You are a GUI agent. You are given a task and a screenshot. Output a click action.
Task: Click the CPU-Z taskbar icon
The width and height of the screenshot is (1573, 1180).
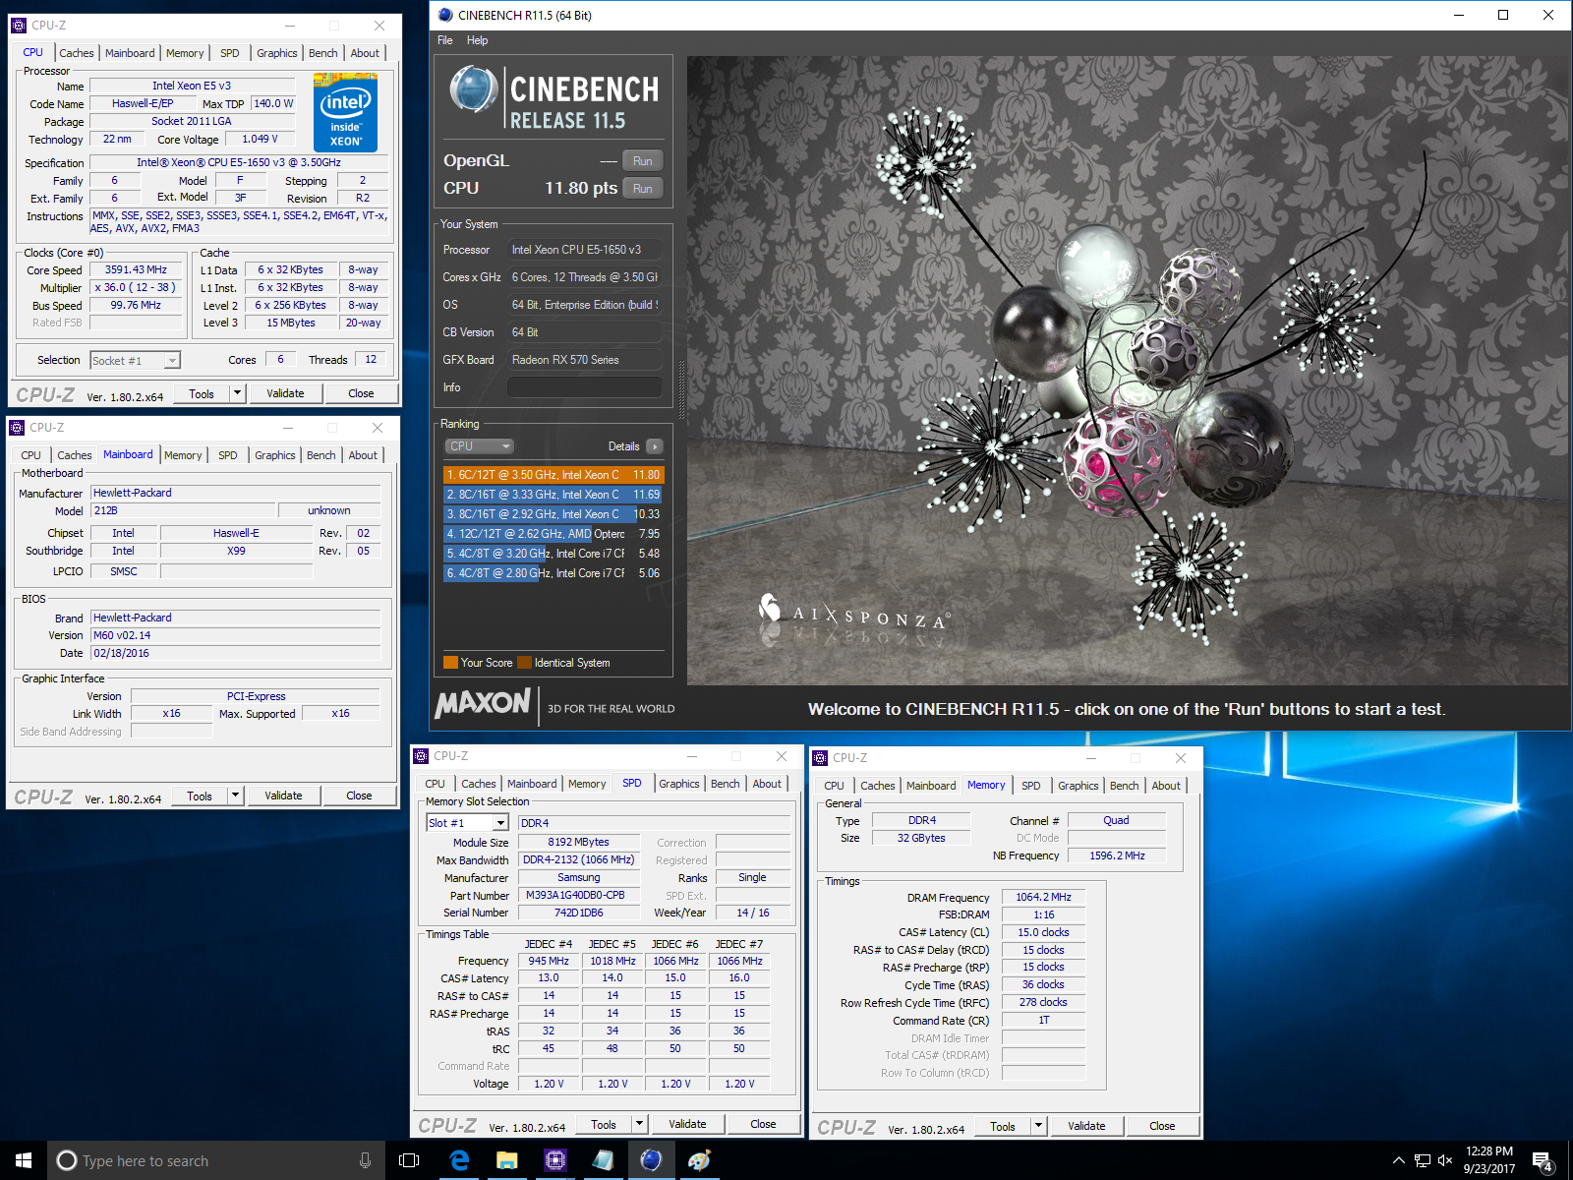[555, 1160]
